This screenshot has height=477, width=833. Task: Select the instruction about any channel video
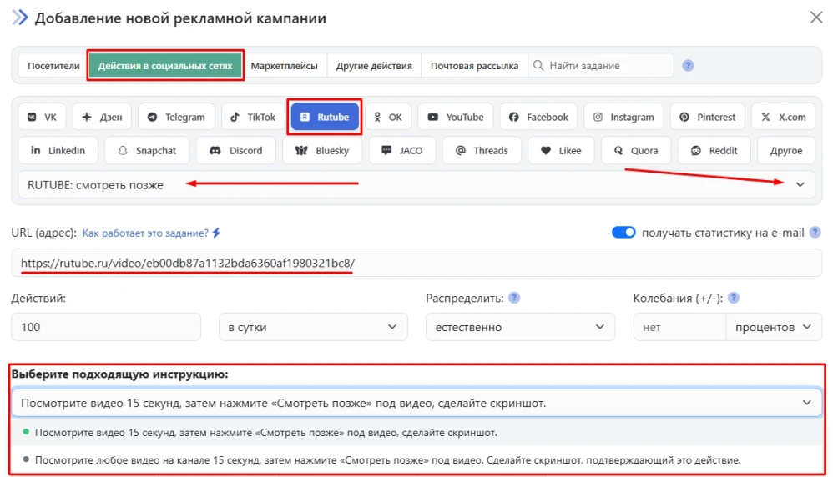[x=387, y=459]
